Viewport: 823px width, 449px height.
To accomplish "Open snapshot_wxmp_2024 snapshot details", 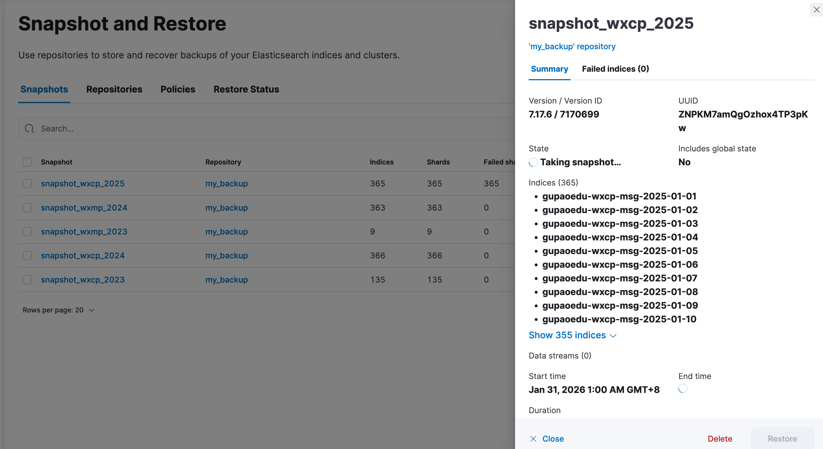I will tap(84, 208).
